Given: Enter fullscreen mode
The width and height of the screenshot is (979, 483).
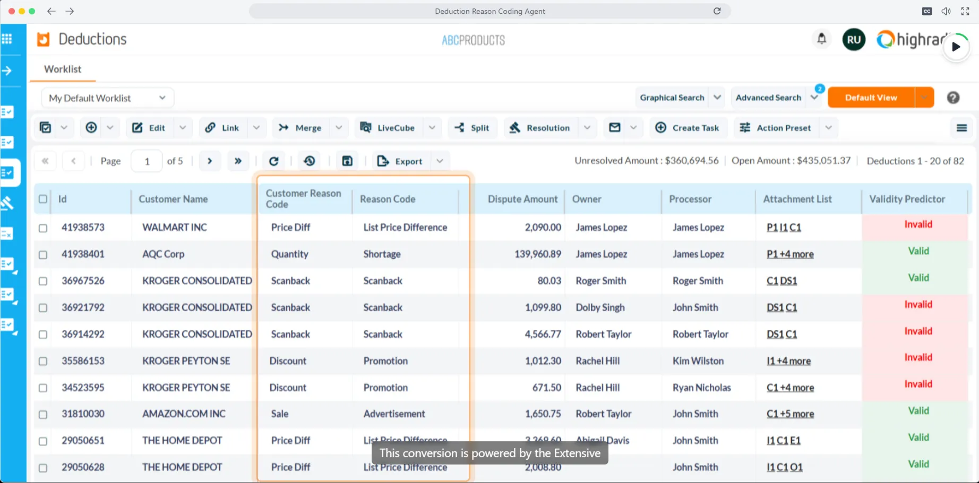Looking at the screenshot, I should pyautogui.click(x=965, y=11).
